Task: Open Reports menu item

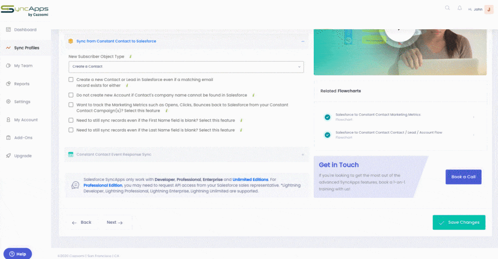Action: click(21, 84)
